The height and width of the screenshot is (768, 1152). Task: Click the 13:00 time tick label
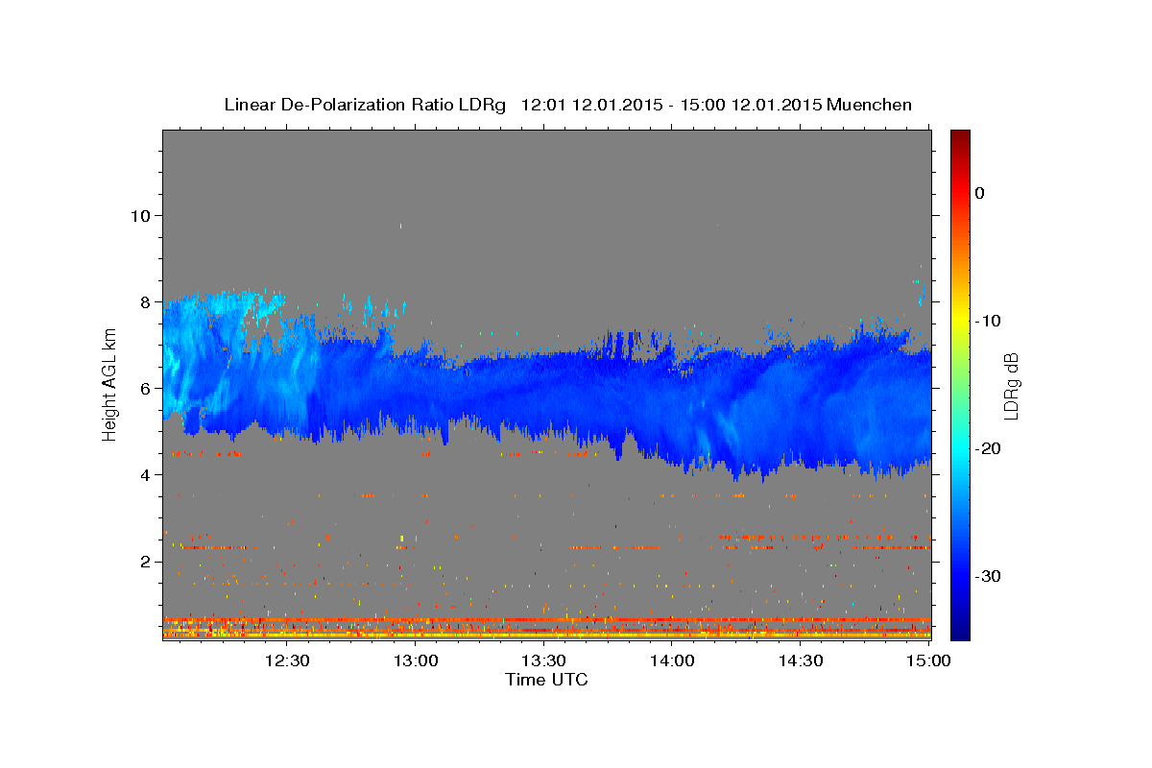coord(415,660)
